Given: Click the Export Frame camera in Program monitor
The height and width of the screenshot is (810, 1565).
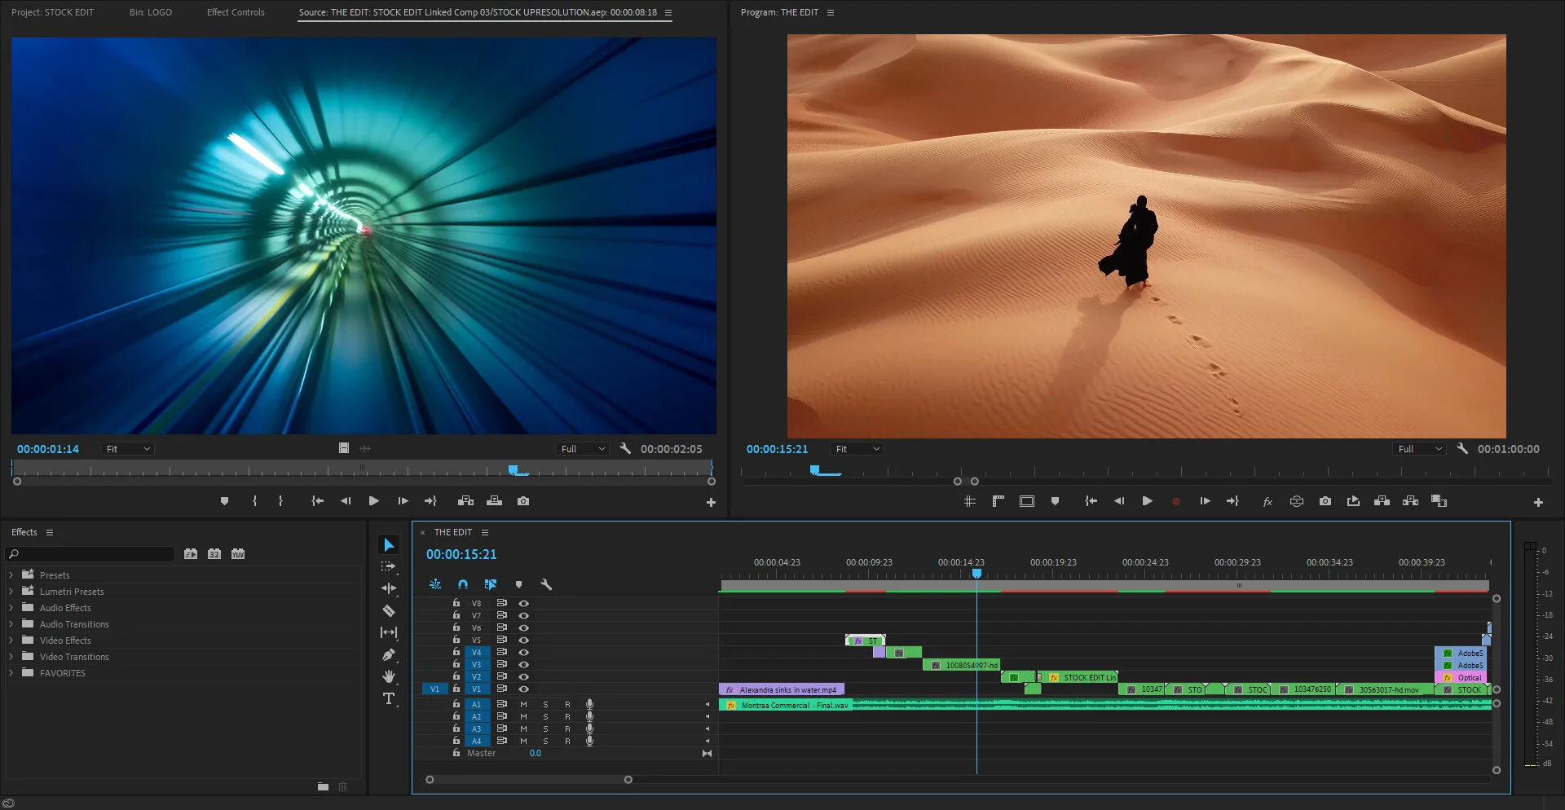Looking at the screenshot, I should pyautogui.click(x=1325, y=501).
